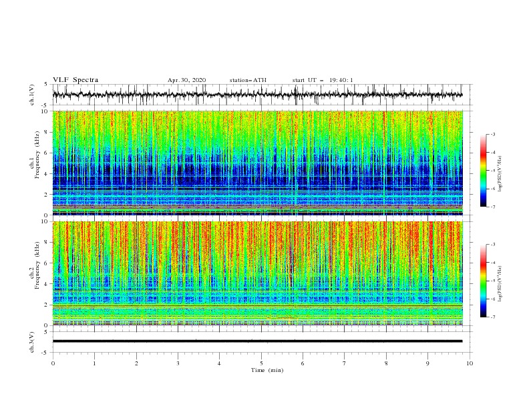The image size is (529, 408).
Task: Click time axis tick label '2'
Action: tap(136, 363)
